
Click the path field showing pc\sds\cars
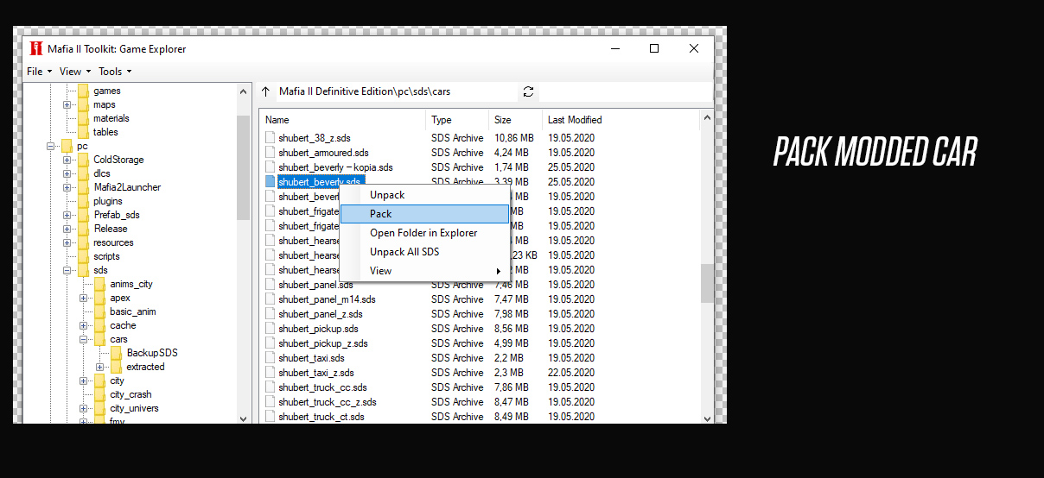pyautogui.click(x=397, y=91)
